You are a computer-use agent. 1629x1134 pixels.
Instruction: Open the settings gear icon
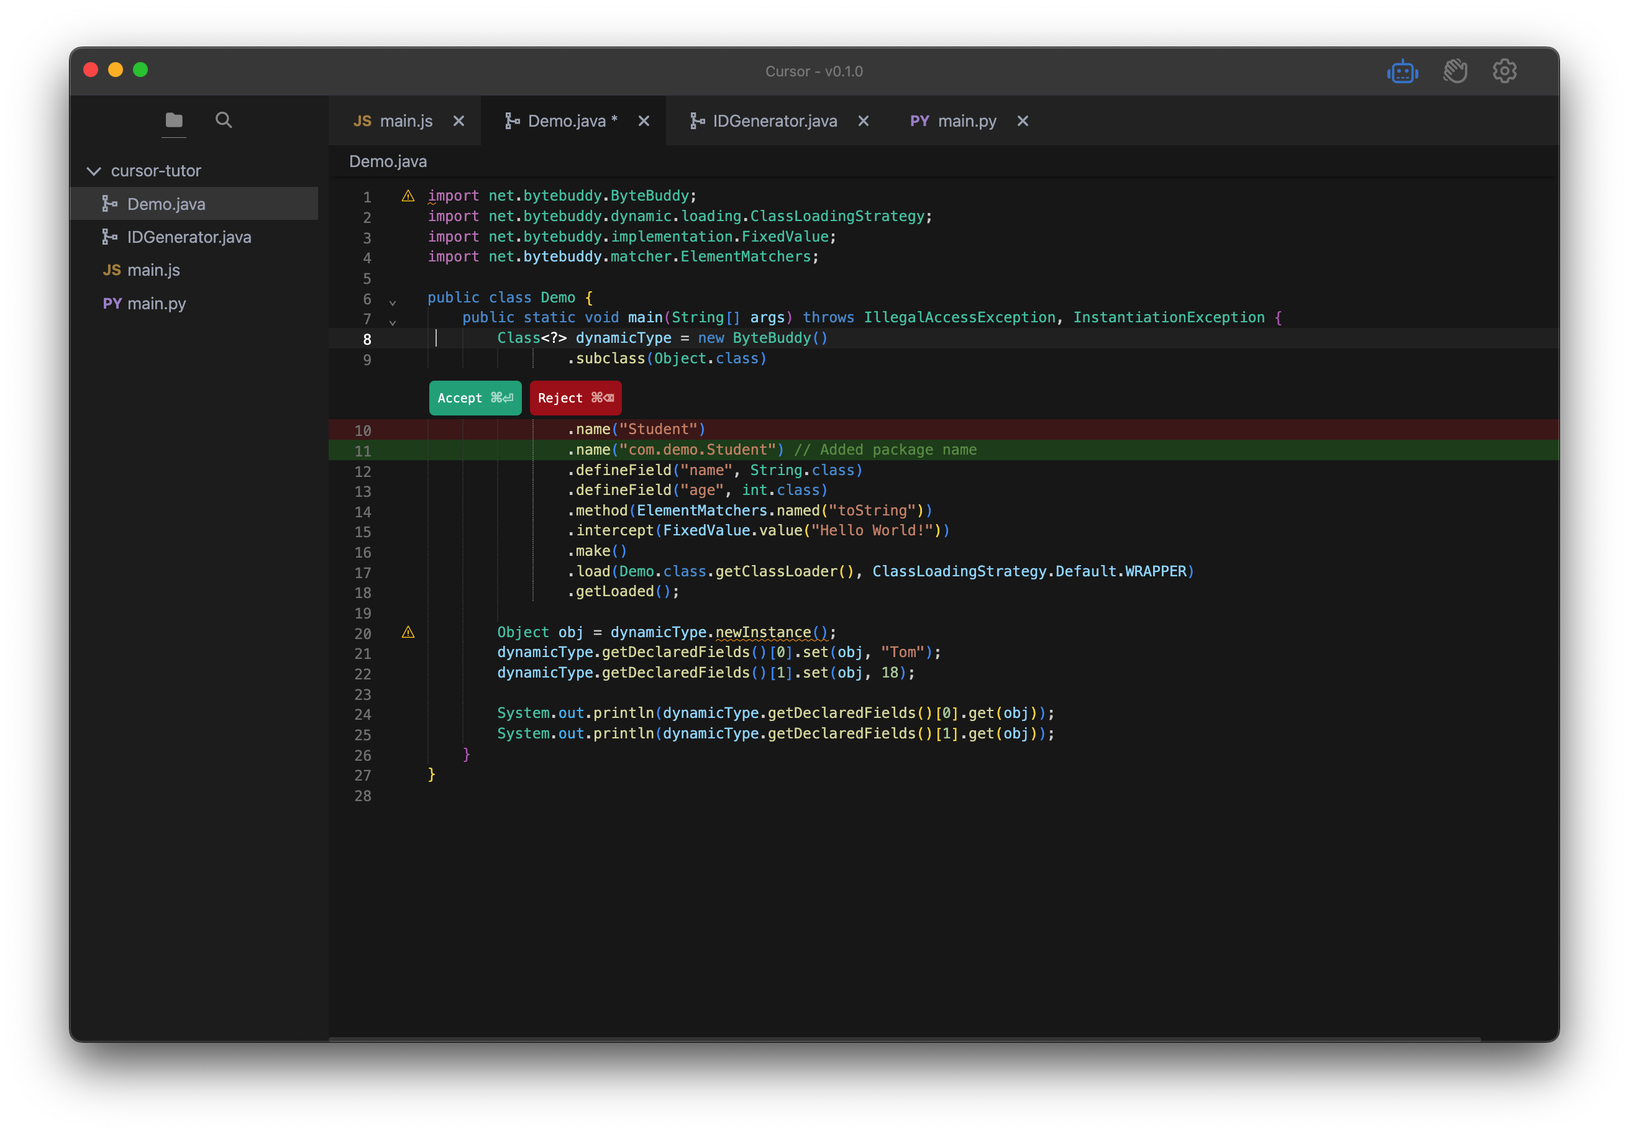(1504, 71)
